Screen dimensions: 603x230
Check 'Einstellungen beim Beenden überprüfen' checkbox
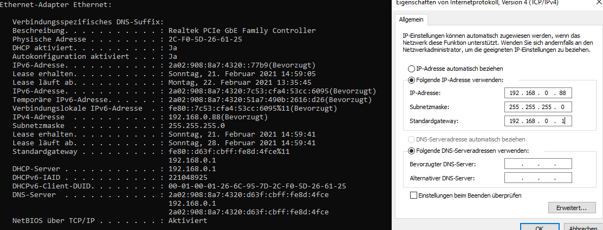pos(414,195)
